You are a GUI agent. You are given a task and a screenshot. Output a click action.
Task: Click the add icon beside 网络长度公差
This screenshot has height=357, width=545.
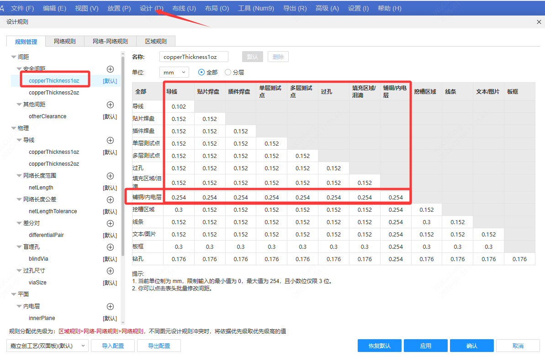(x=110, y=199)
